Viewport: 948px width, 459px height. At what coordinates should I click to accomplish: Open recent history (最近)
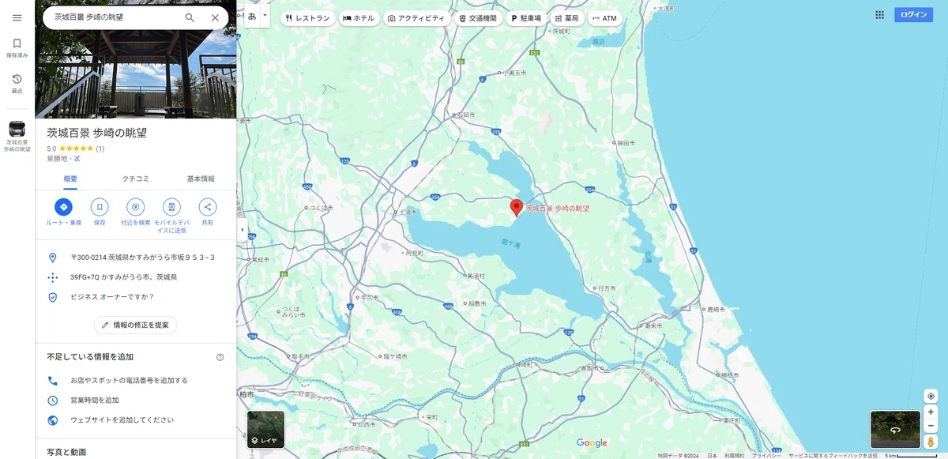point(17,83)
